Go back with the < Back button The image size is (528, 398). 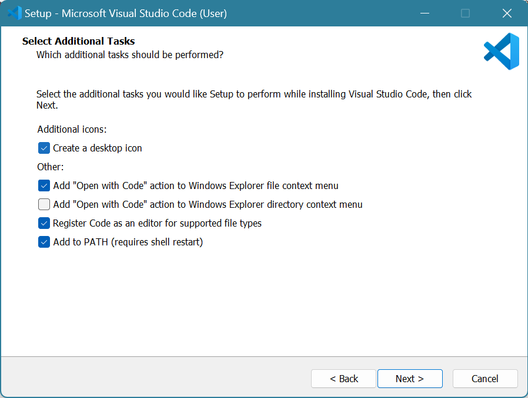(x=343, y=379)
